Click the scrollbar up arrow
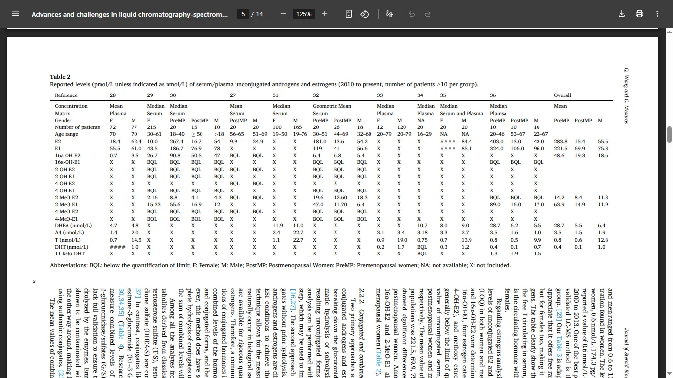 (x=669, y=32)
